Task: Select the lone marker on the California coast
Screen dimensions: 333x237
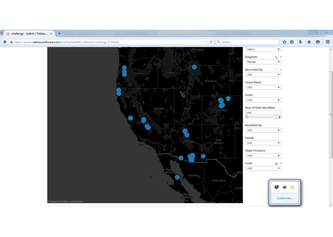Action: 130,118
